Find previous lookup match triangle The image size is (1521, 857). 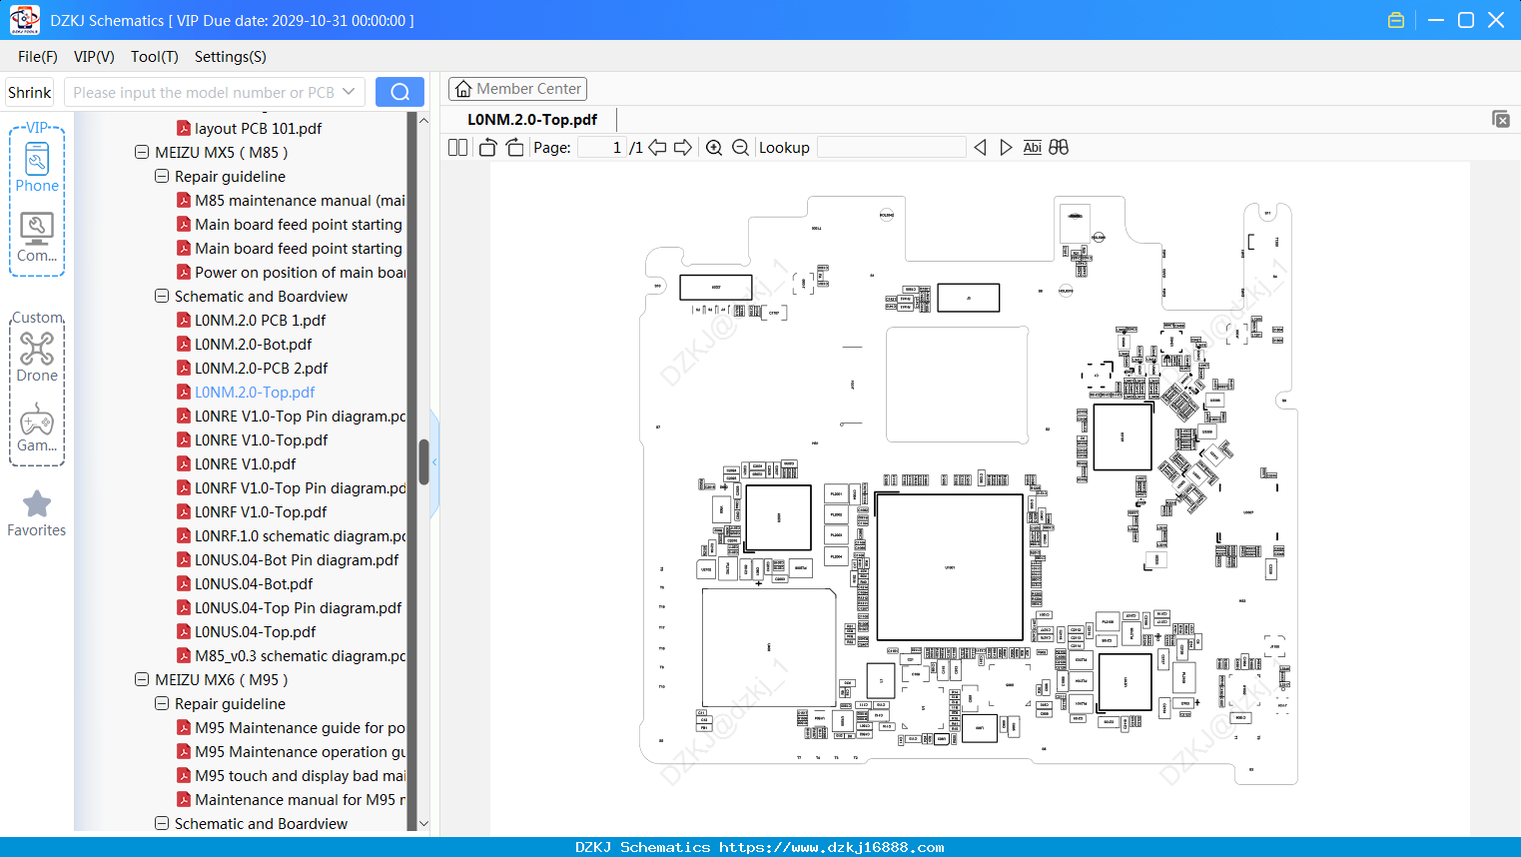981,148
